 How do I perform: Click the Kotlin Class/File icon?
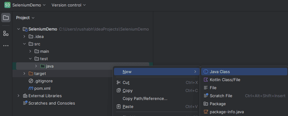pos(206,80)
